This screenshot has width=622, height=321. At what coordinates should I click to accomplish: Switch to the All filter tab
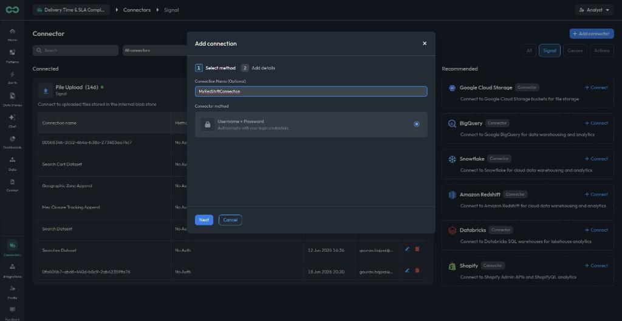529,50
